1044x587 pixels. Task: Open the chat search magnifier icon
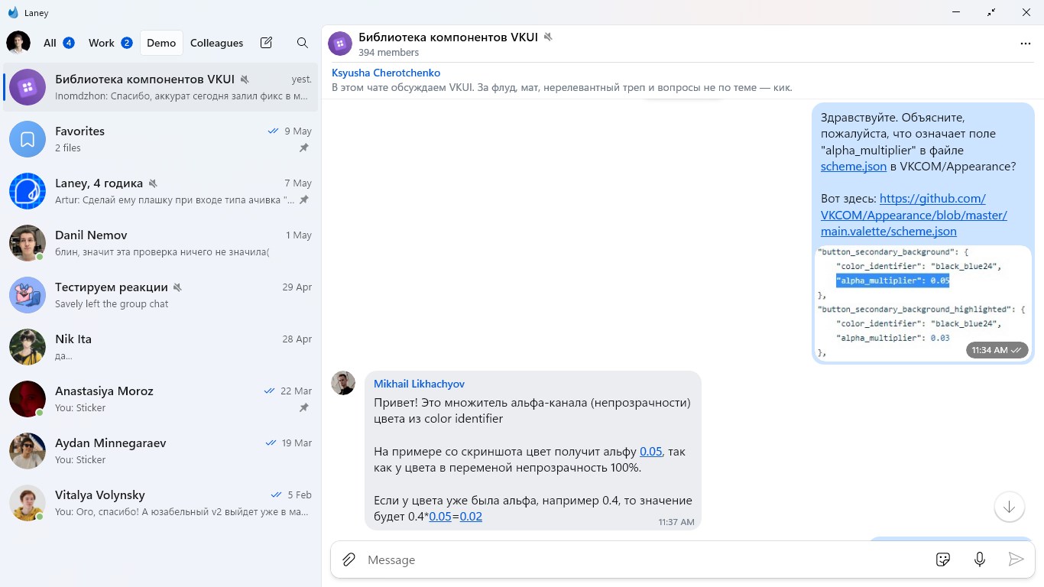point(303,43)
